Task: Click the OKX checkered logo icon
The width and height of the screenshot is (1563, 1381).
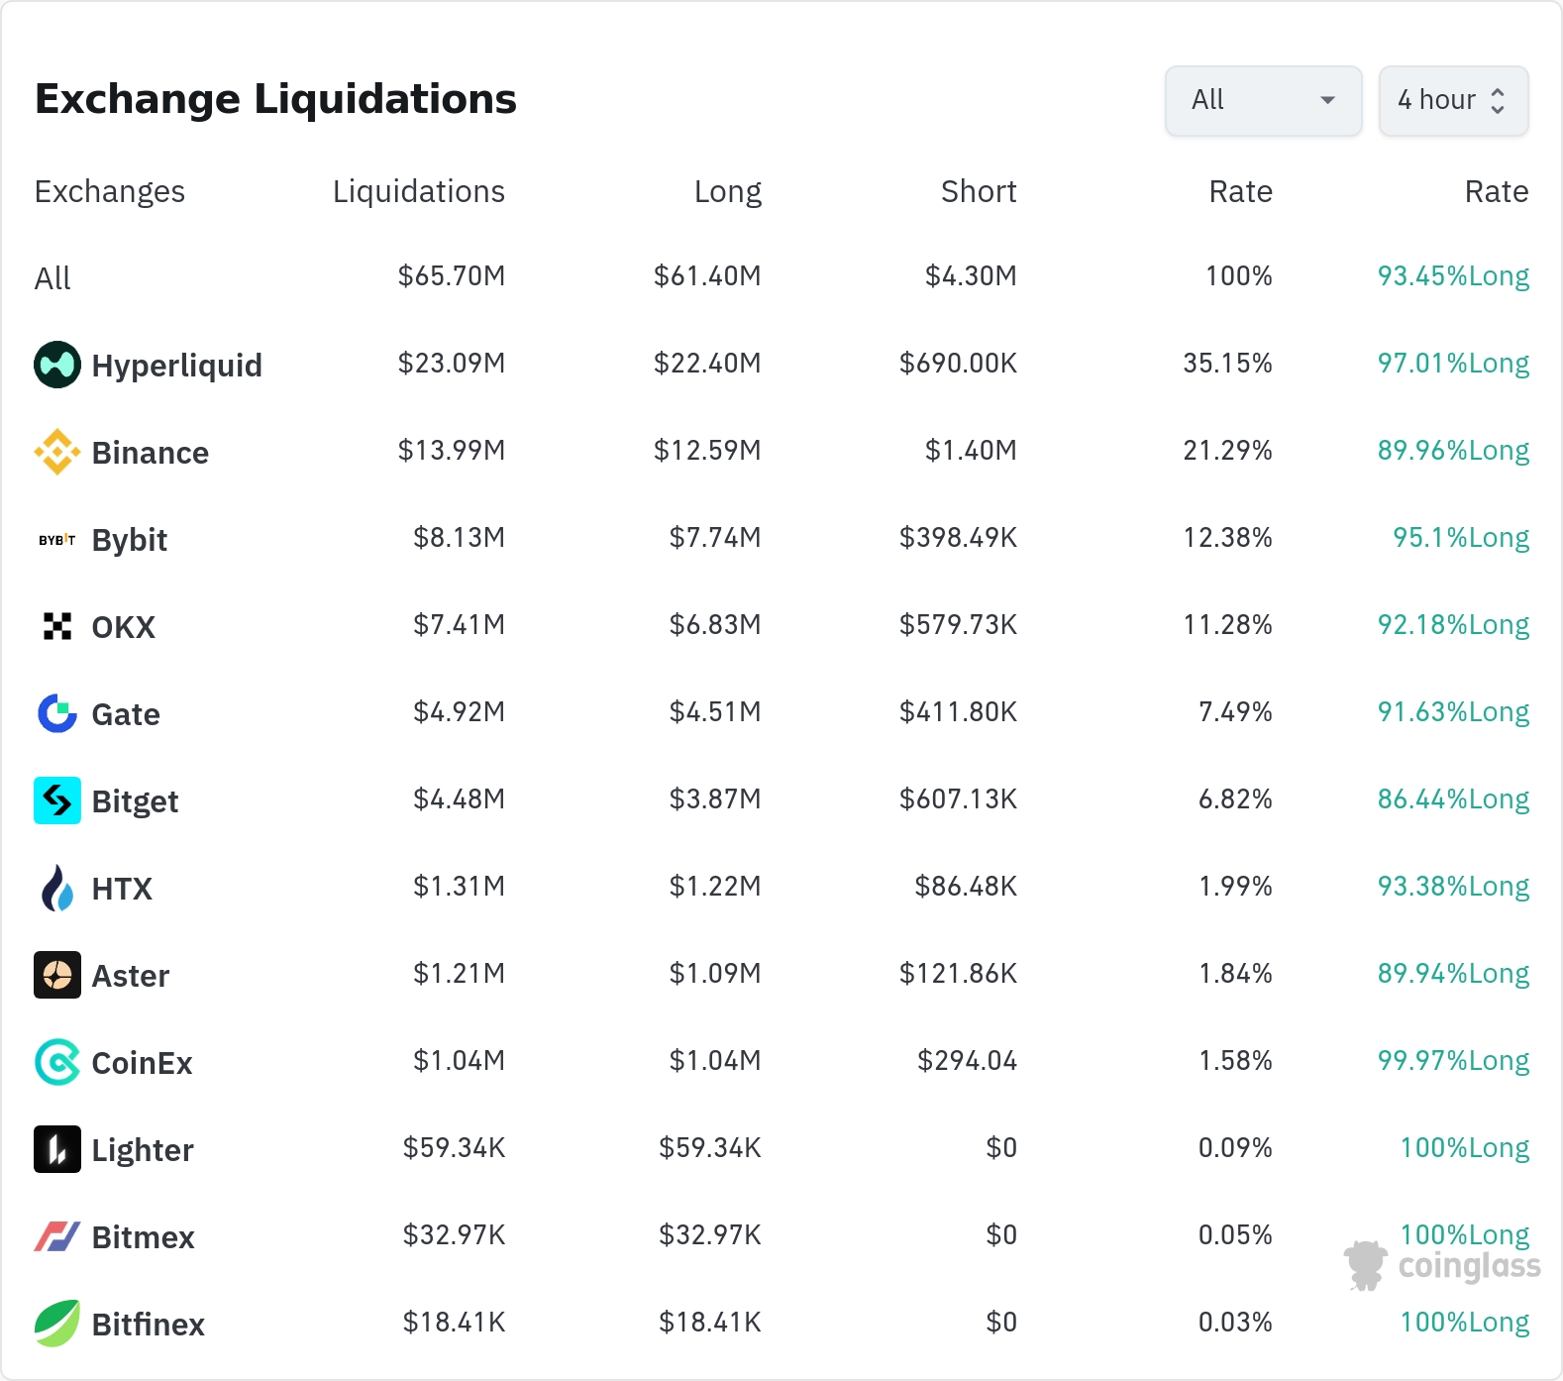Action: click(57, 626)
